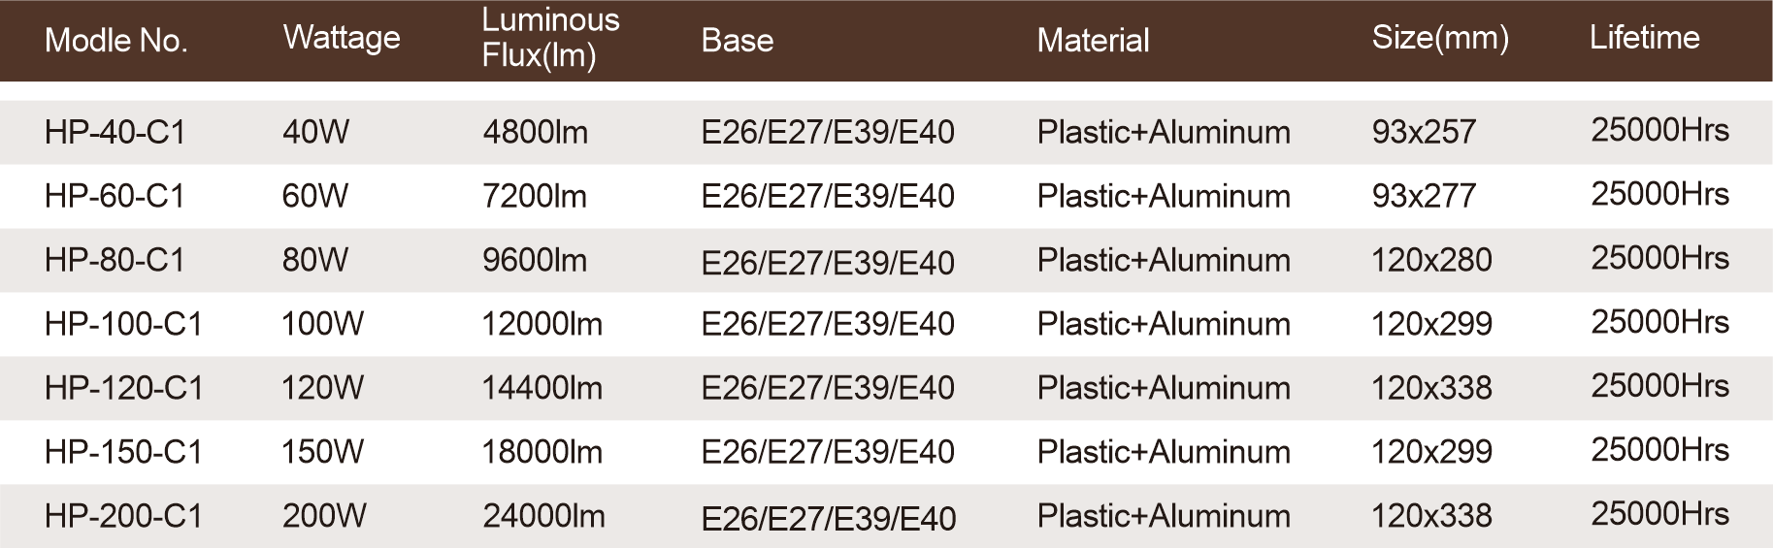Click the 12000lm luminous flux cell
This screenshot has width=1773, height=548.
(x=542, y=324)
